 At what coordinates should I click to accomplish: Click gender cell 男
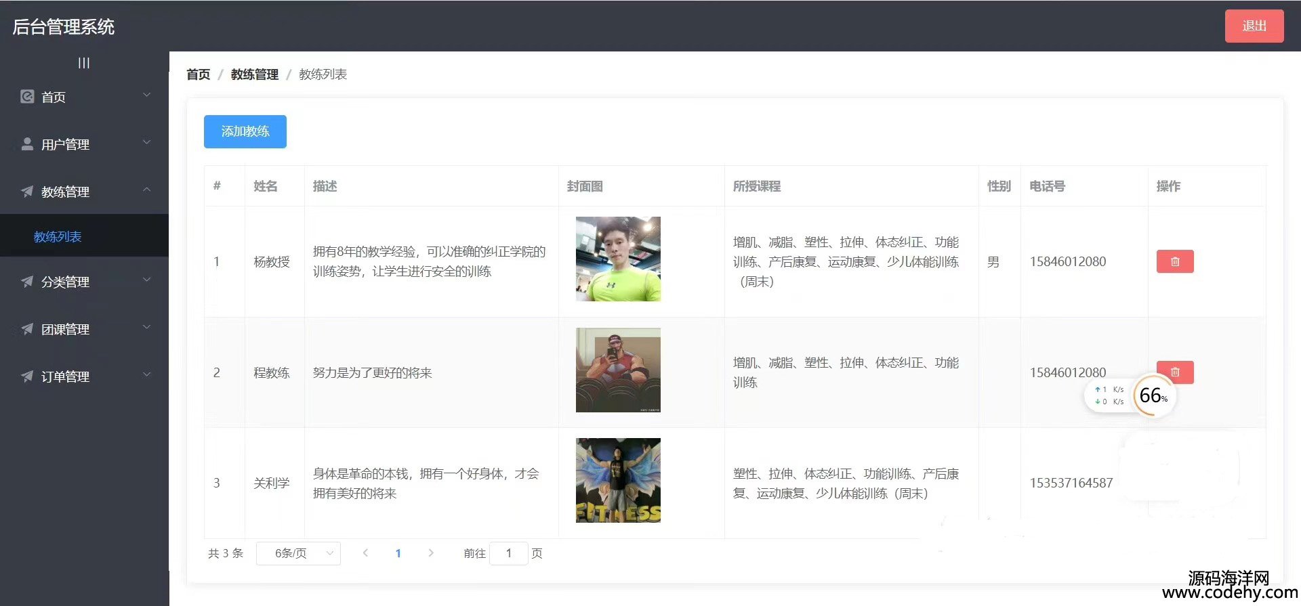(x=993, y=261)
